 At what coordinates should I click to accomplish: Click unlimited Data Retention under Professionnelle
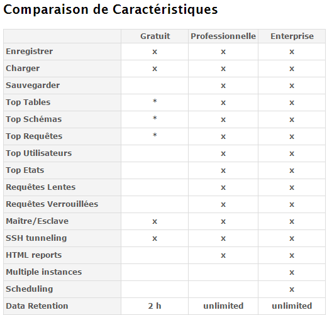[223, 306]
